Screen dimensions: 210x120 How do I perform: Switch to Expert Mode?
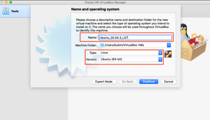104,82
